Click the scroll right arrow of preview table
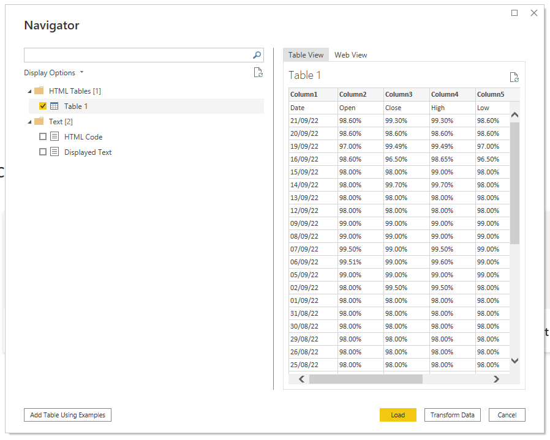 click(496, 379)
